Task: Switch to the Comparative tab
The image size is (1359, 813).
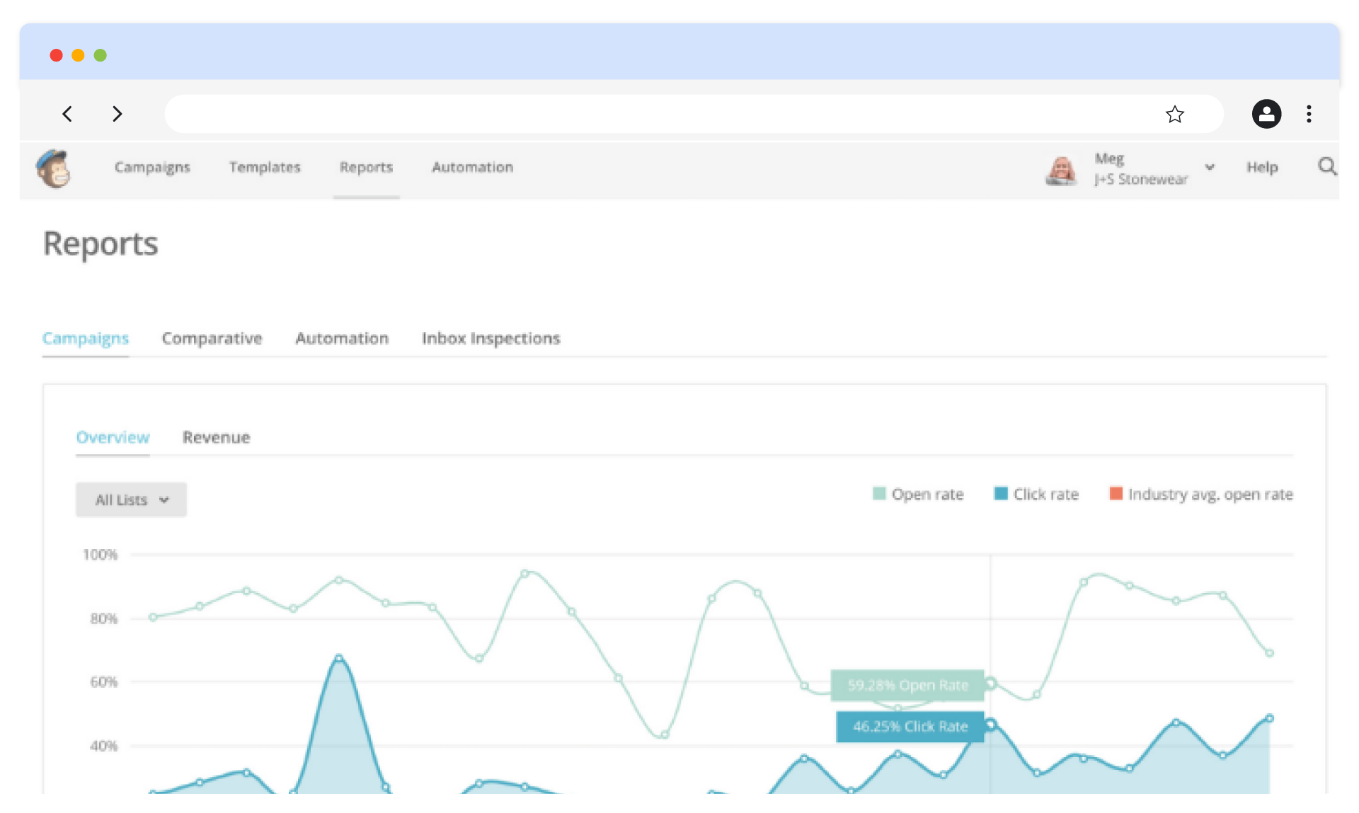Action: pos(212,339)
